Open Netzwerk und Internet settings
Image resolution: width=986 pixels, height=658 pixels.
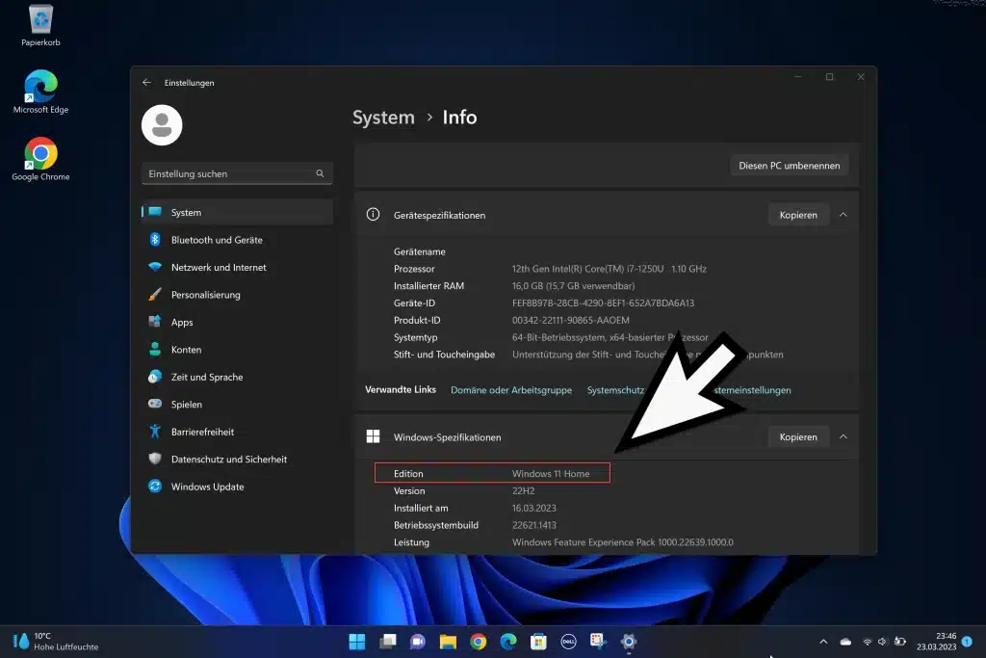237,268
